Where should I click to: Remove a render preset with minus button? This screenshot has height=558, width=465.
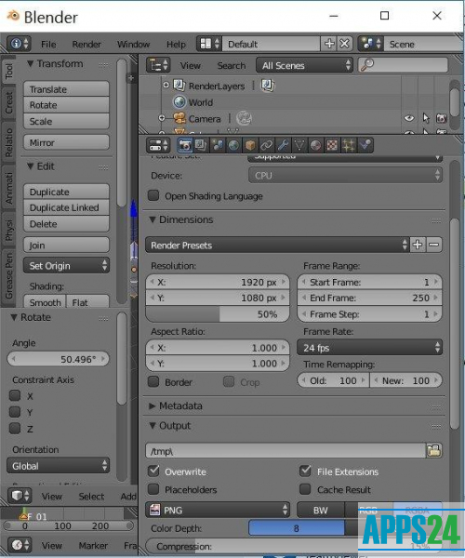(434, 245)
